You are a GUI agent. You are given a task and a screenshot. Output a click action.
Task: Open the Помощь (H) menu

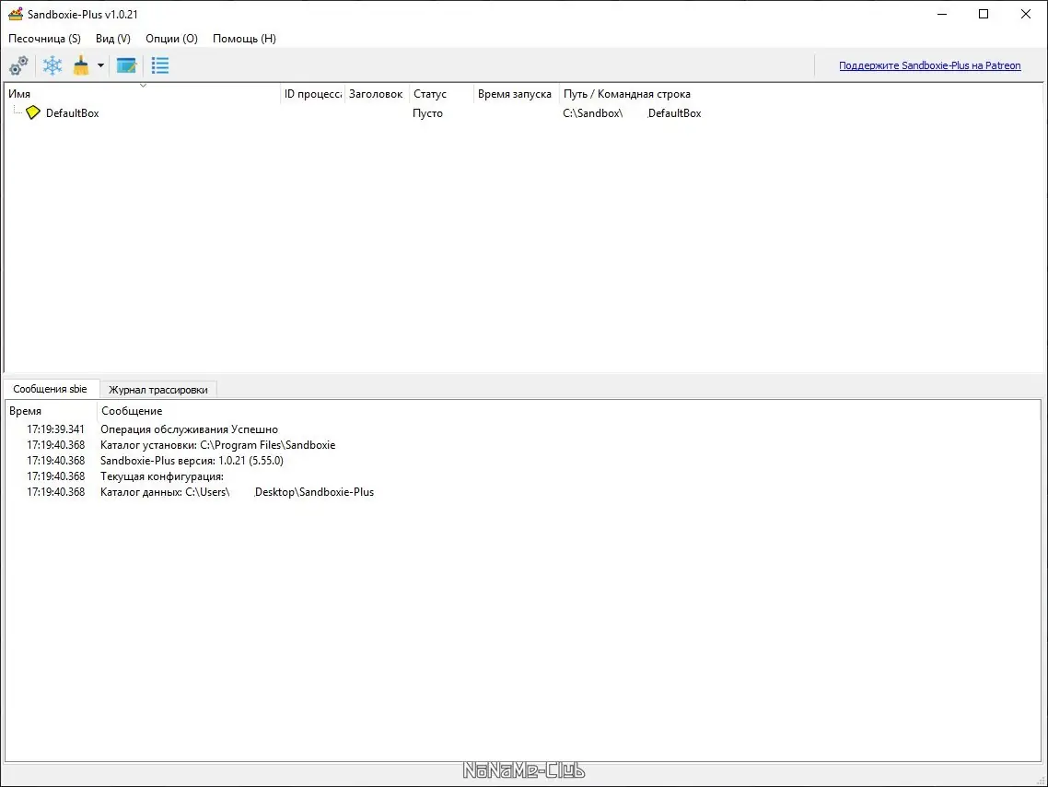(x=244, y=39)
